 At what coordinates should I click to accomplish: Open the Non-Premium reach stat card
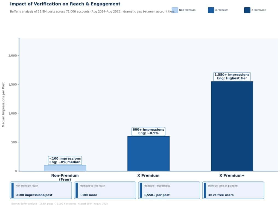(41, 190)
